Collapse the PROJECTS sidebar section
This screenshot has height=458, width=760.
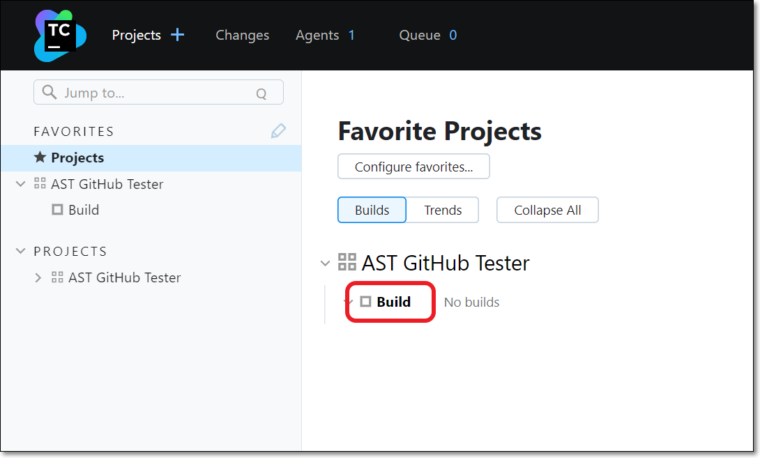tap(20, 250)
